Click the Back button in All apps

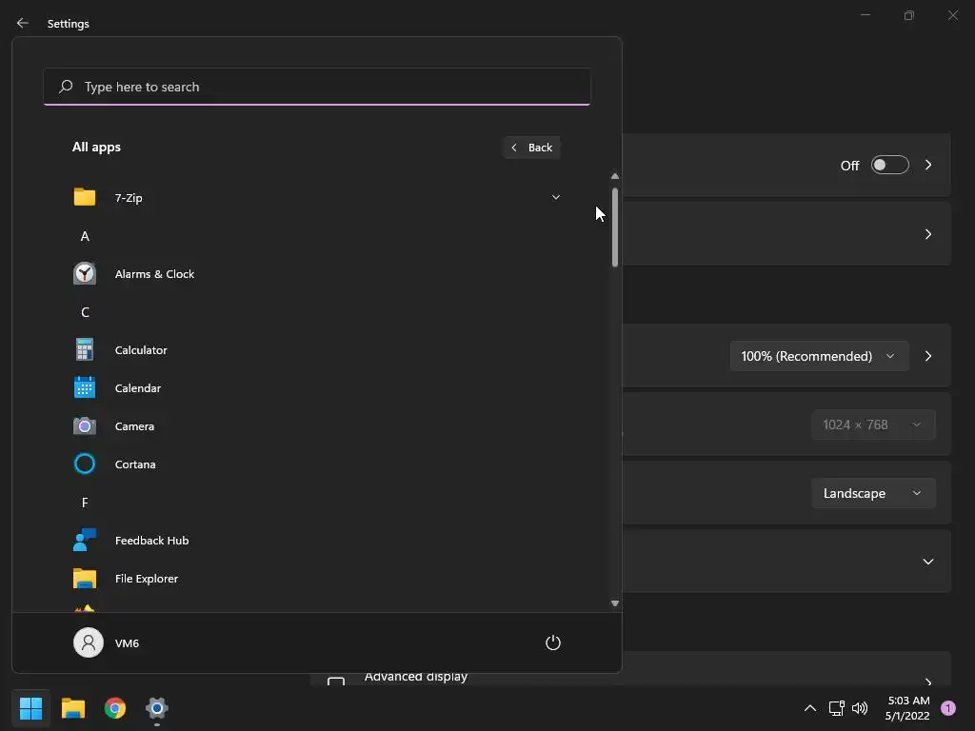pyautogui.click(x=531, y=148)
